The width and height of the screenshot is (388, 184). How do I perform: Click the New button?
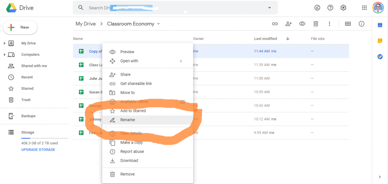(20, 27)
